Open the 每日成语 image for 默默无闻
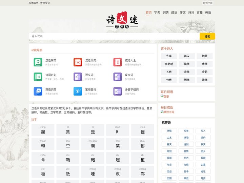Viewport: 244px width, 183px height. pos(167,112)
